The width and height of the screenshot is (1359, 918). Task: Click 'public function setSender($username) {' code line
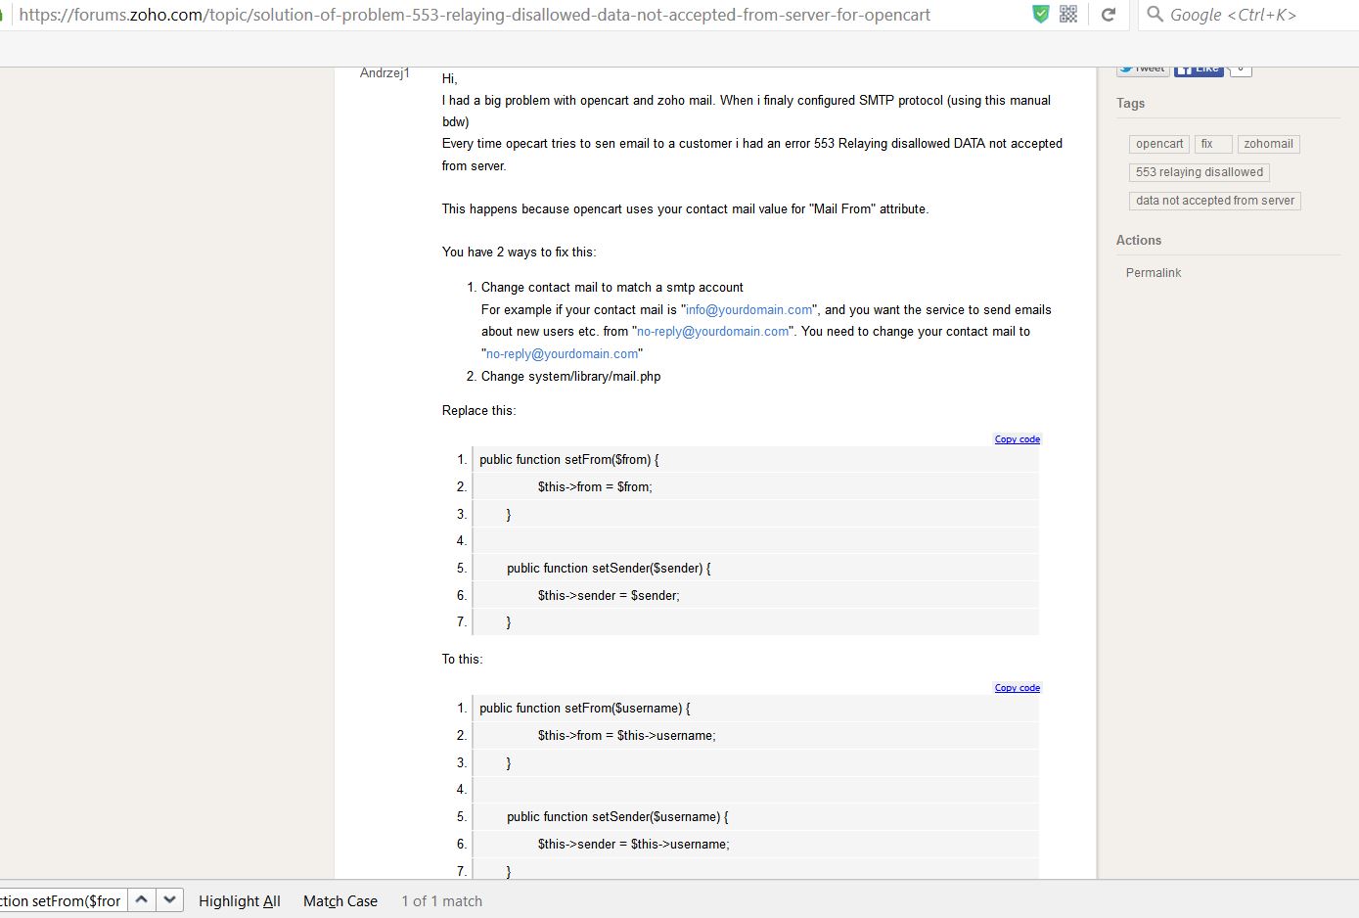pyautogui.click(x=617, y=817)
